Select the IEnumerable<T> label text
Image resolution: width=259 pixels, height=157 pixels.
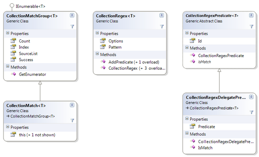[x=31, y=6]
